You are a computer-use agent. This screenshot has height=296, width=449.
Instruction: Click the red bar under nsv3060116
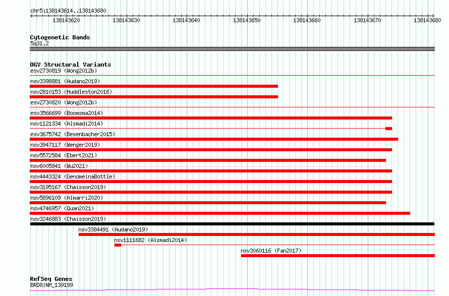[x=338, y=256]
